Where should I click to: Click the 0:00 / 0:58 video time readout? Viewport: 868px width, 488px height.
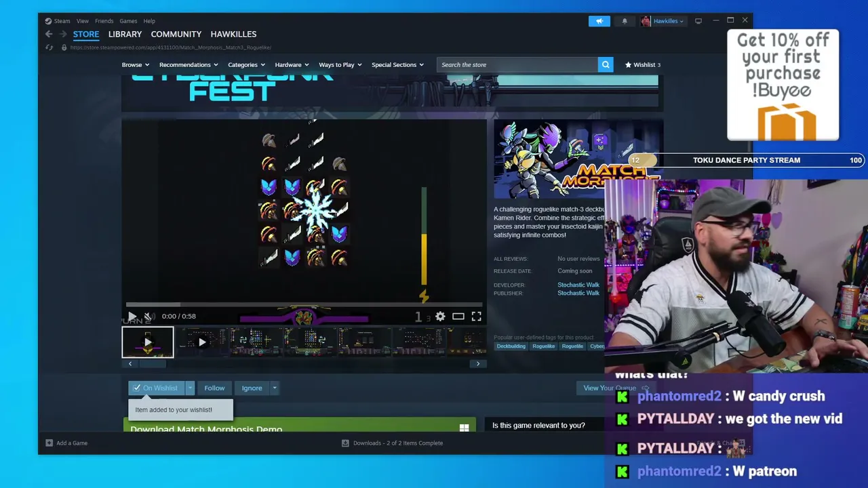tap(179, 317)
